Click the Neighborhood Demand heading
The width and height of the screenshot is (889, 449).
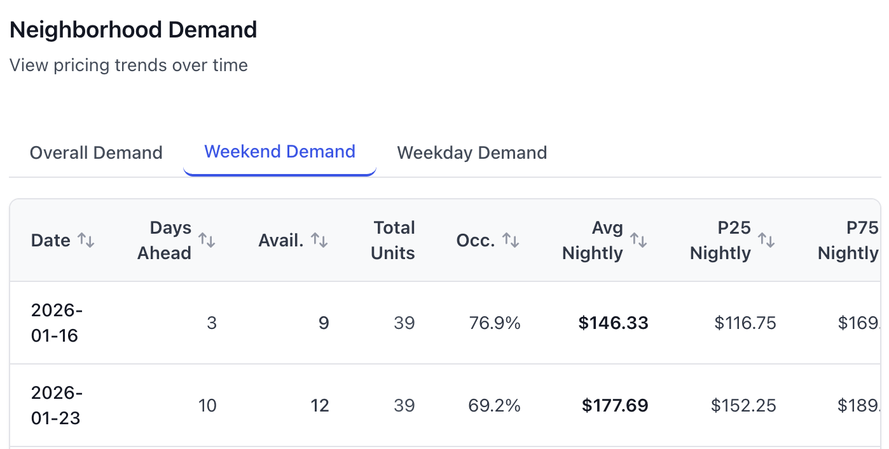134,30
